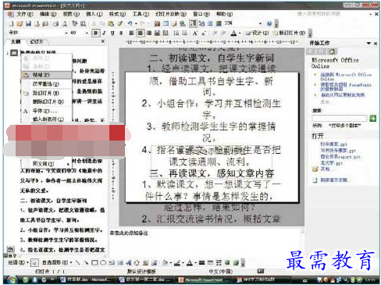Open the font name dropdown
381x285 pixels.
(66, 33)
